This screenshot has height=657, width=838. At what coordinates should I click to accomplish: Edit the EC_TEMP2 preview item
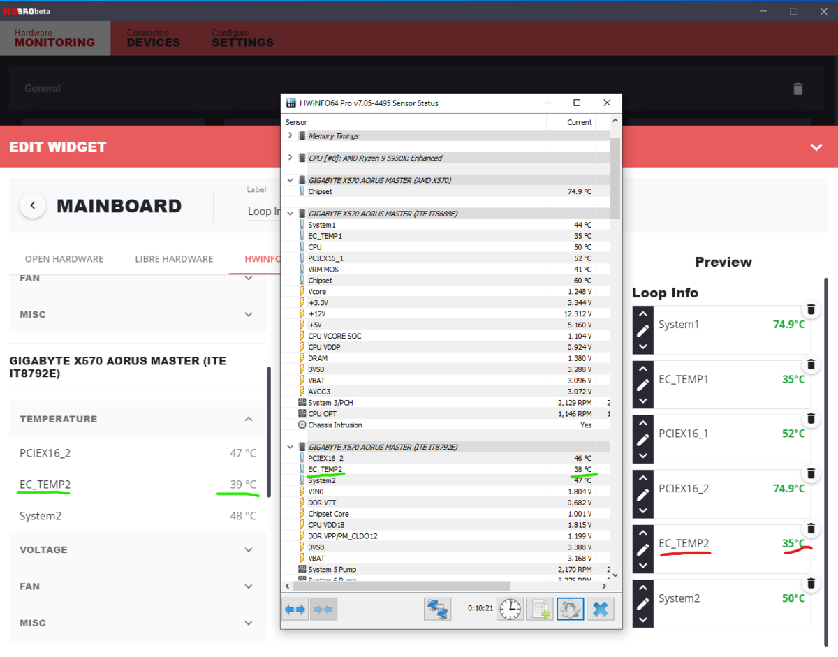[643, 549]
